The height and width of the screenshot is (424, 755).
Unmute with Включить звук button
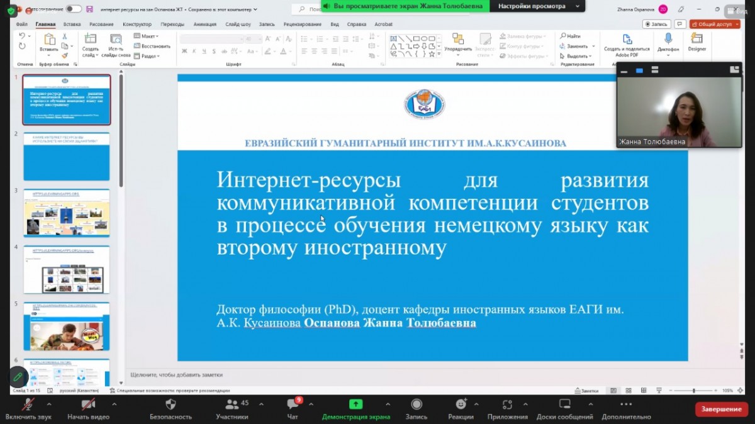pyautogui.click(x=28, y=404)
